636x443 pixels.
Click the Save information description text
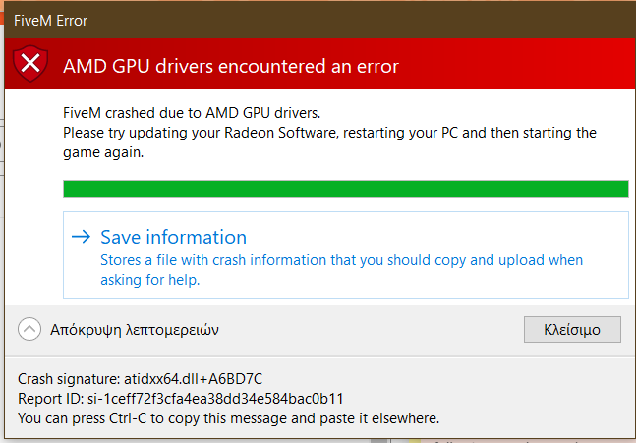[x=341, y=260]
